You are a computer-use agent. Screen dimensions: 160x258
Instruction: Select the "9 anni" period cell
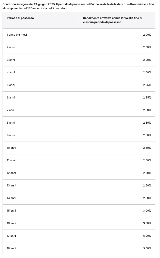pos(11,135)
